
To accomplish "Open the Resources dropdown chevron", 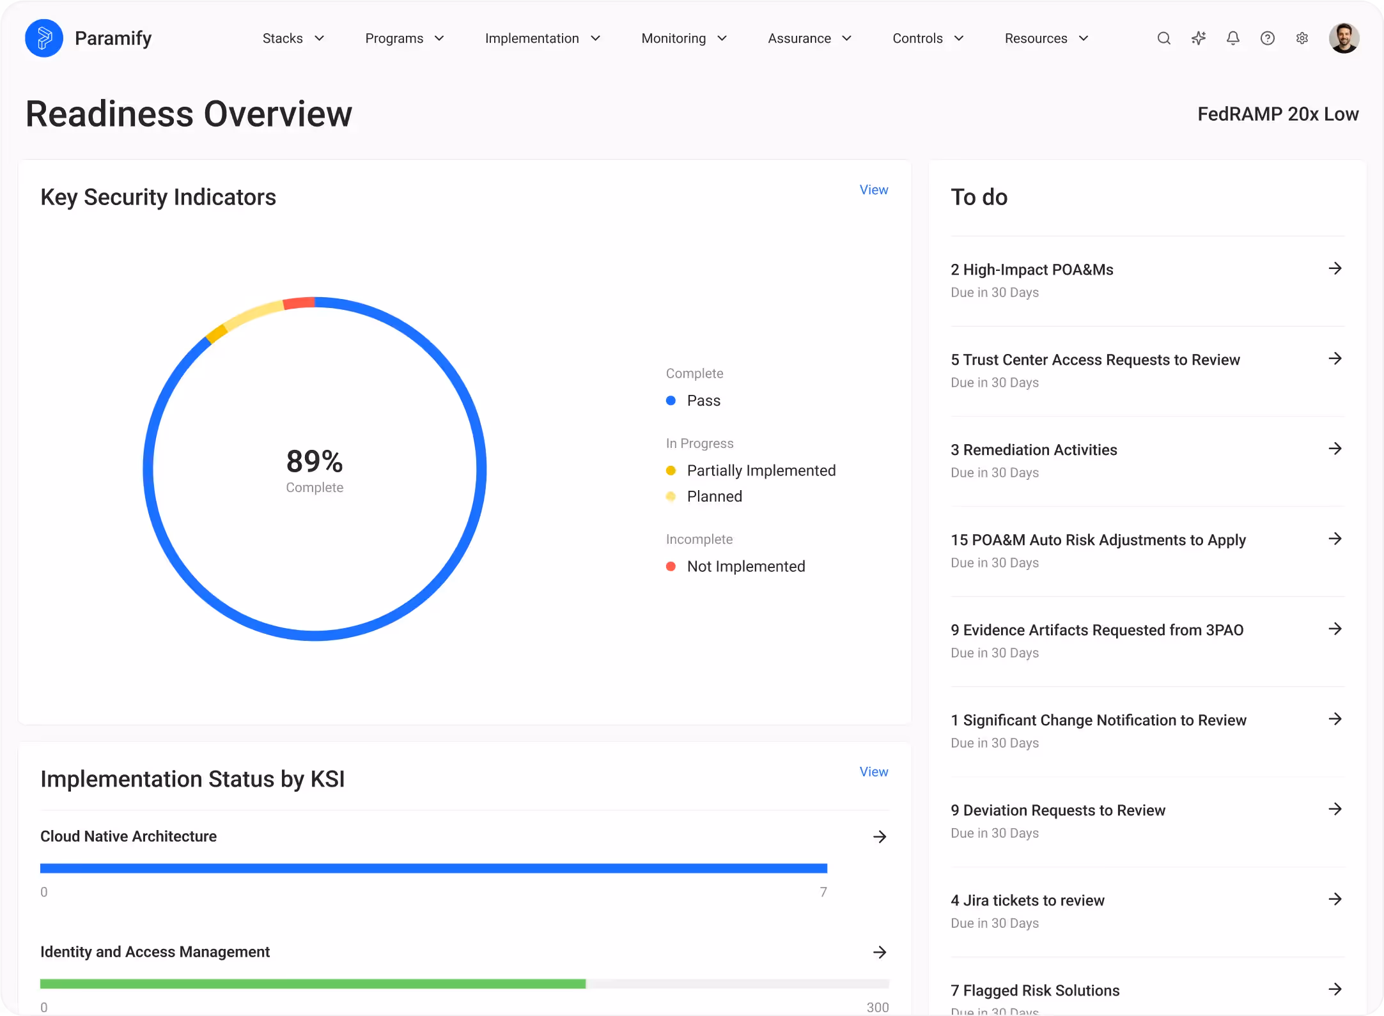I will coord(1084,38).
